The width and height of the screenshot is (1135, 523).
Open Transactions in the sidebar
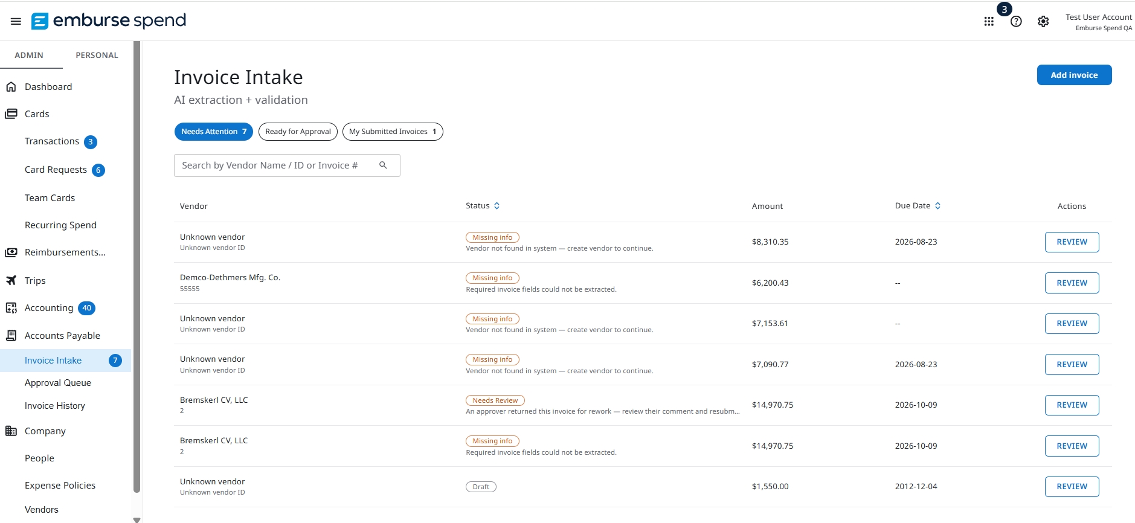tap(52, 141)
